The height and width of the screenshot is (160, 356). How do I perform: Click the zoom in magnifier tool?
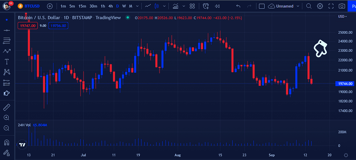7,118
